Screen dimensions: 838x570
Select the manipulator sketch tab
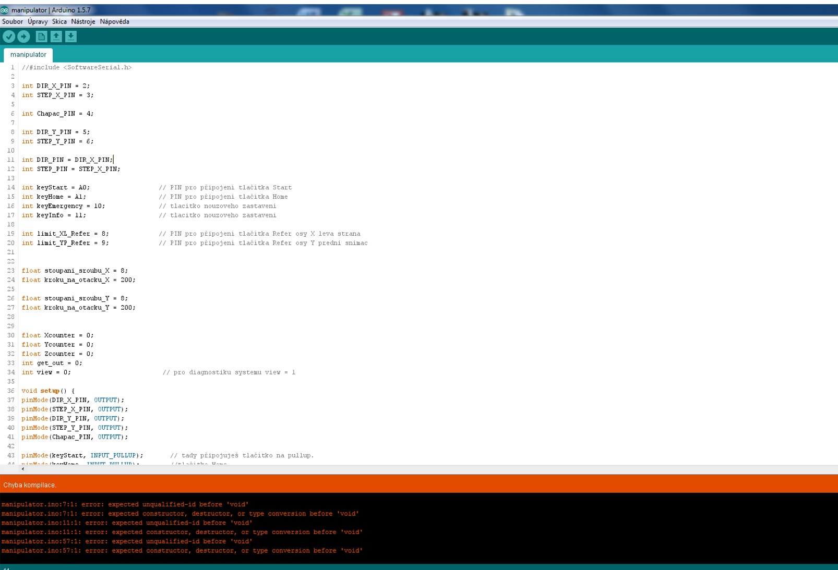point(28,55)
